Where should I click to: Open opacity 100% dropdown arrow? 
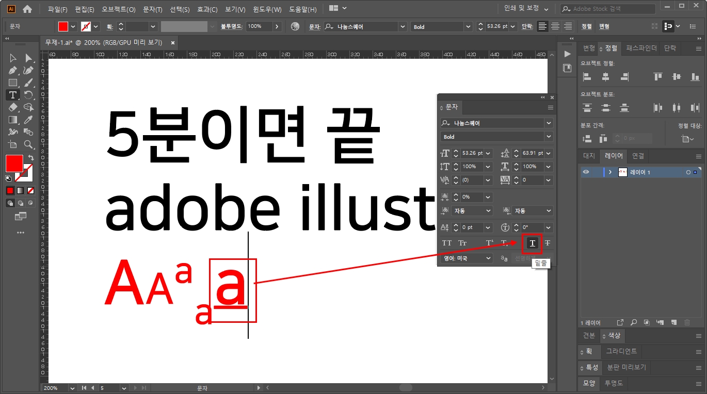click(277, 26)
